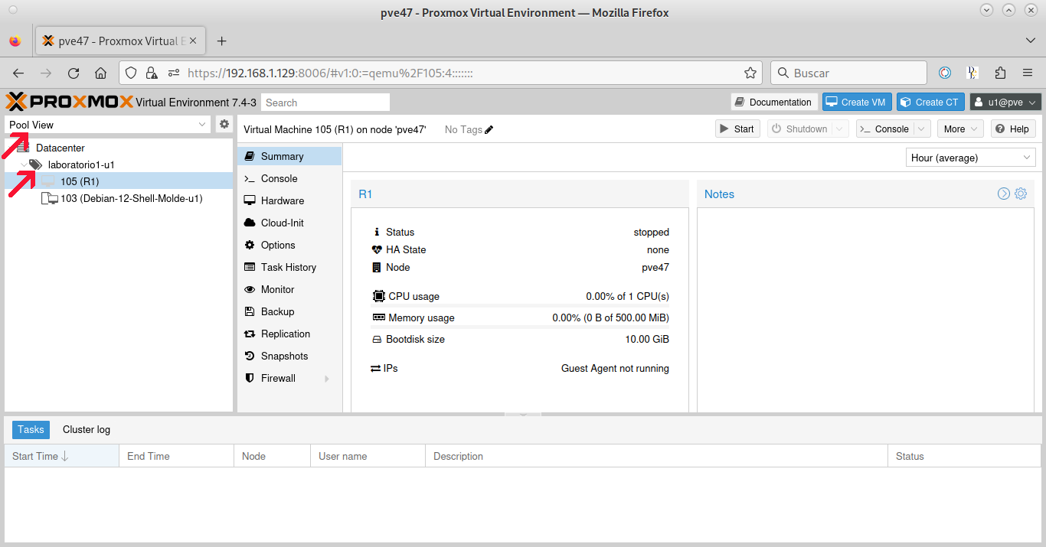Open the Console dropdown arrow
This screenshot has height=547, width=1046.
click(x=922, y=129)
